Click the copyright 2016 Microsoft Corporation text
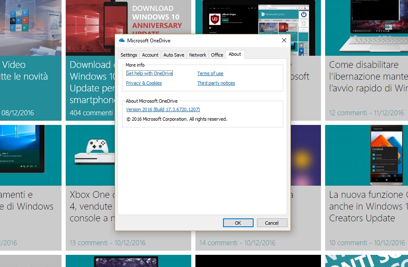408x267 pixels. pyautogui.click(x=177, y=119)
